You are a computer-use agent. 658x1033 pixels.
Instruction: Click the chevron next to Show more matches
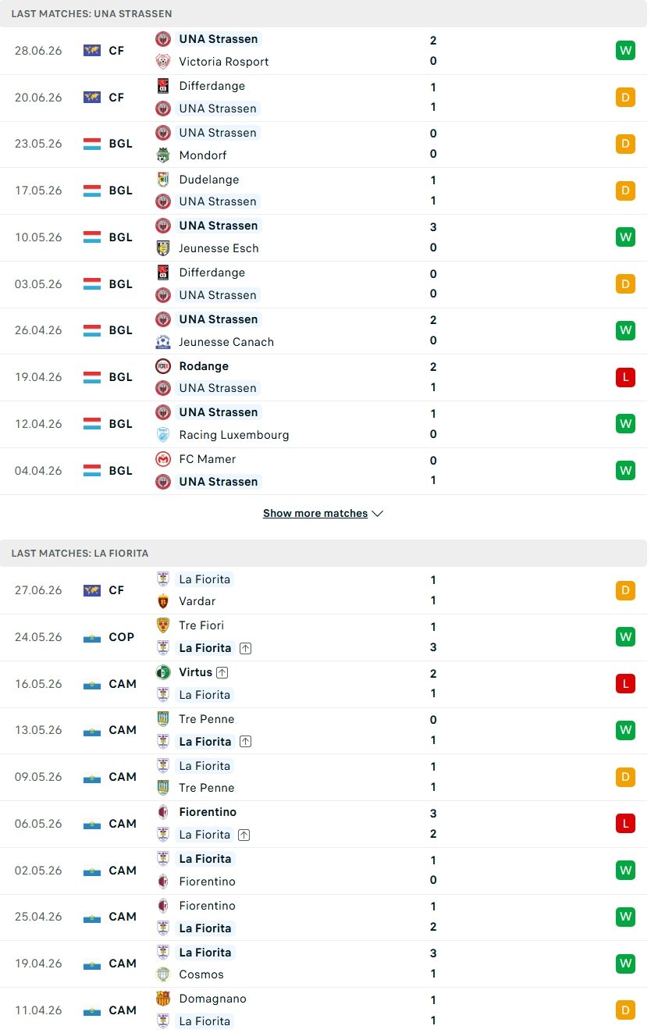click(378, 514)
